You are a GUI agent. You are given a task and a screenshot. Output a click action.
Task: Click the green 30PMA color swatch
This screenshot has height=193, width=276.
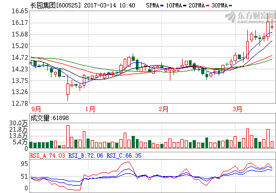click(x=230, y=6)
